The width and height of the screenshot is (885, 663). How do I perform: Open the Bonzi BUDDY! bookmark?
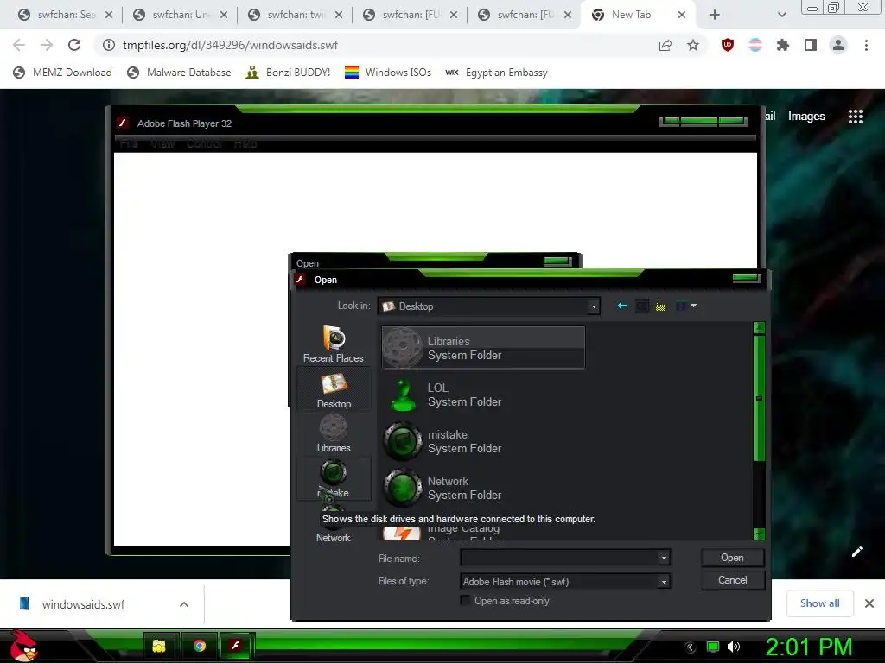(288, 73)
